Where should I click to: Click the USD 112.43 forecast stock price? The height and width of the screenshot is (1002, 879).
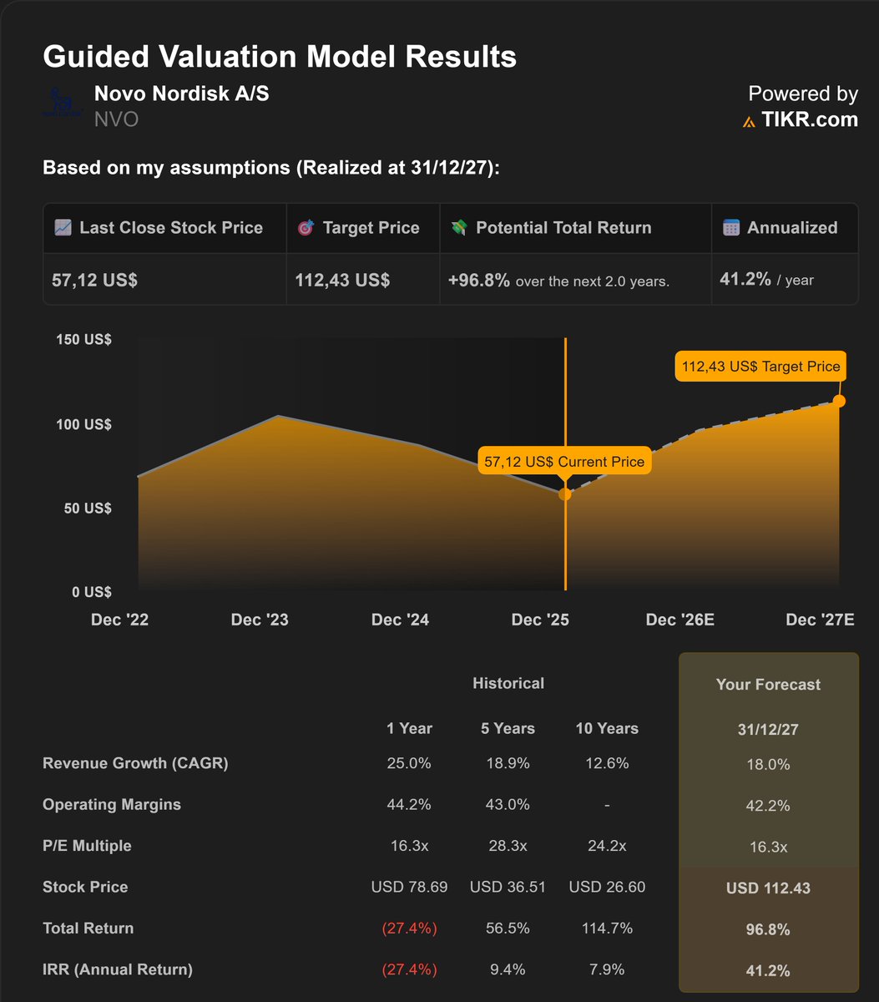point(768,888)
